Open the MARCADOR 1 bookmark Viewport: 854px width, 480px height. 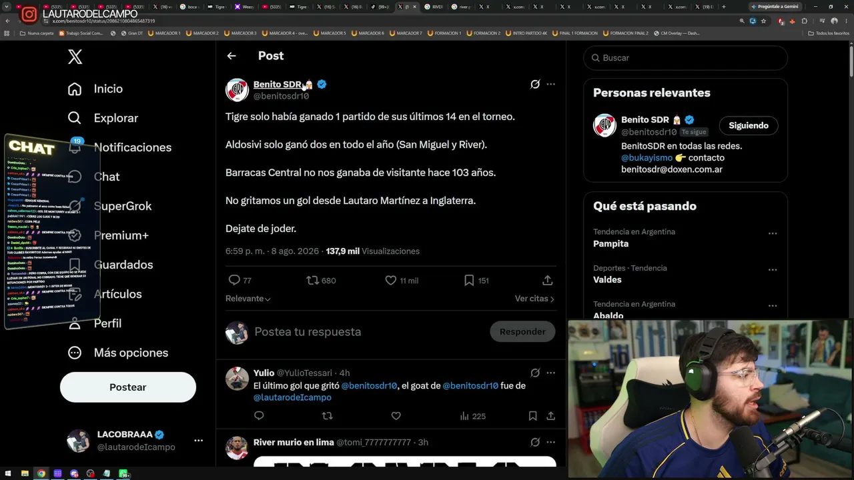(165, 33)
